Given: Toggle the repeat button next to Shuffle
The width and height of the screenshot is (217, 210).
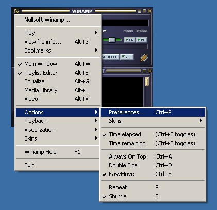Looking at the screenshot, I should [x=127, y=57].
